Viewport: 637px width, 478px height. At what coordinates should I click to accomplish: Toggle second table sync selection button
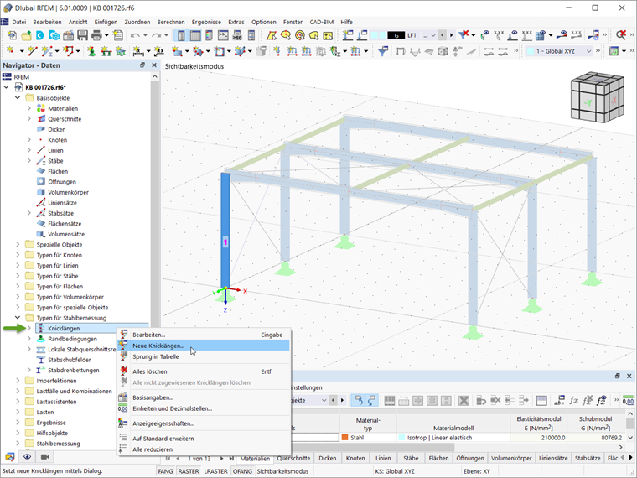[371, 400]
